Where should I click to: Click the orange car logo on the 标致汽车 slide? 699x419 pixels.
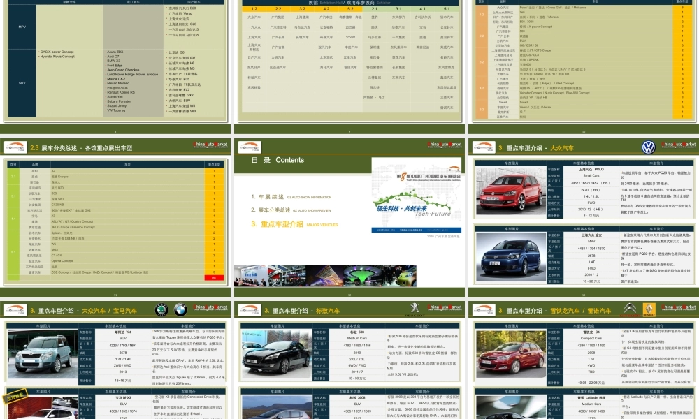click(250, 310)
